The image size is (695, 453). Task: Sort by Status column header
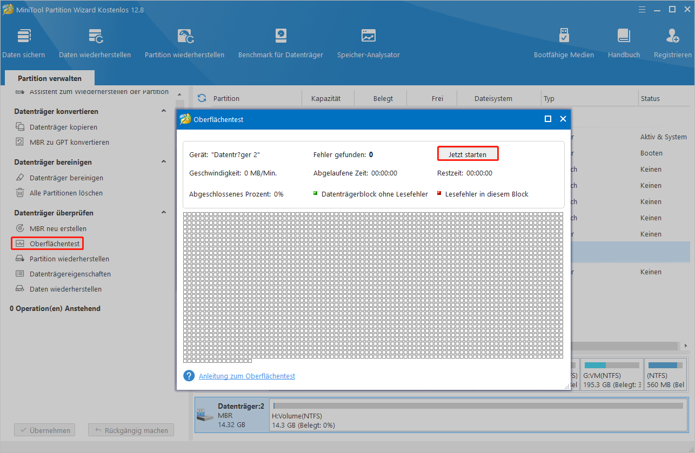click(650, 99)
